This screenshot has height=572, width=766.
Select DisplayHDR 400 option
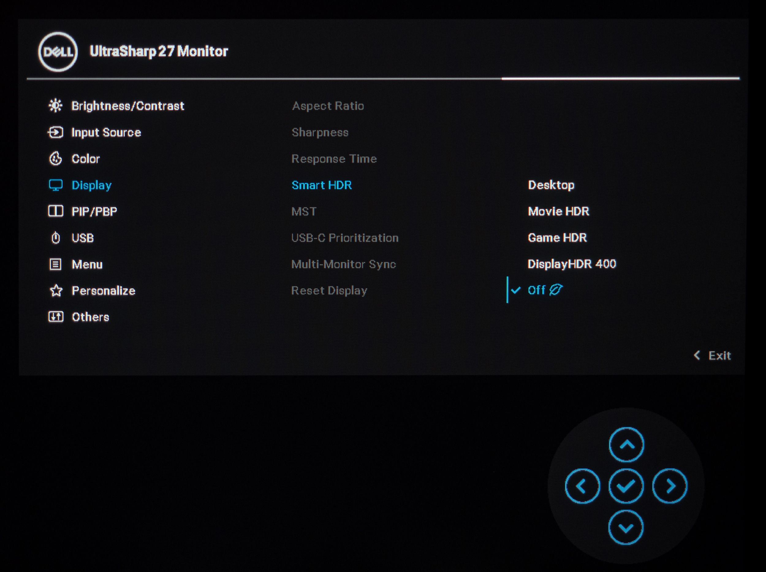coord(571,264)
